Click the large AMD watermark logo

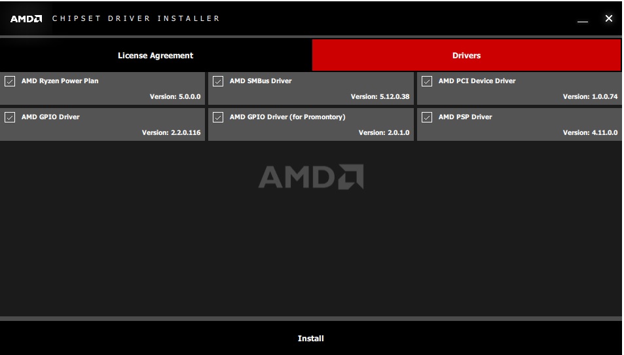[x=311, y=177]
